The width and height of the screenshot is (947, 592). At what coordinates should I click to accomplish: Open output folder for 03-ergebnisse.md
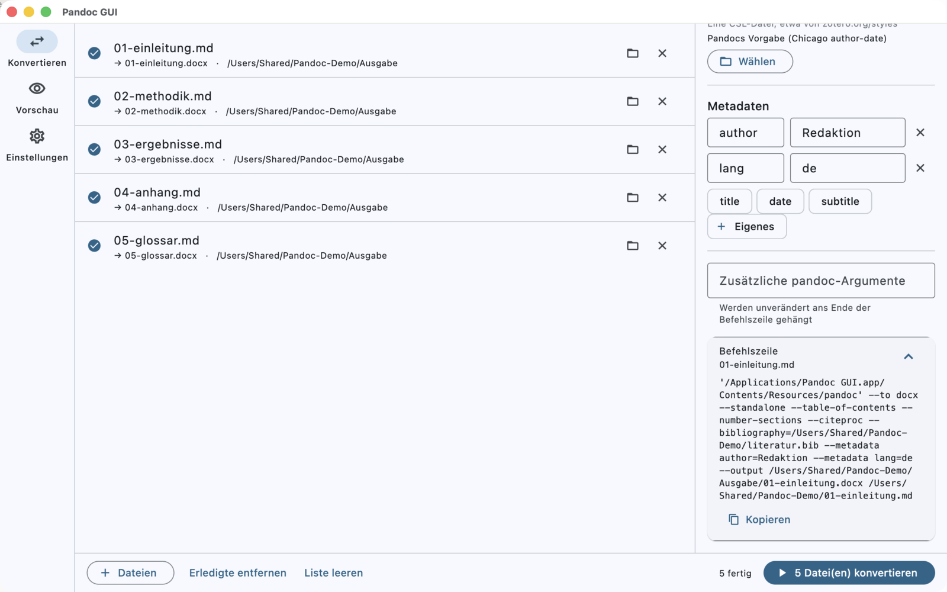[x=633, y=149]
